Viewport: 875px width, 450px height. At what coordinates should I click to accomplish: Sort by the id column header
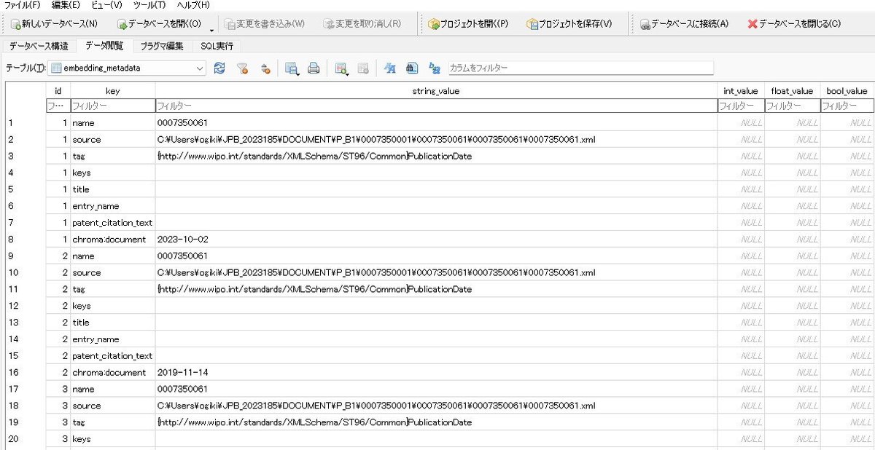(58, 91)
